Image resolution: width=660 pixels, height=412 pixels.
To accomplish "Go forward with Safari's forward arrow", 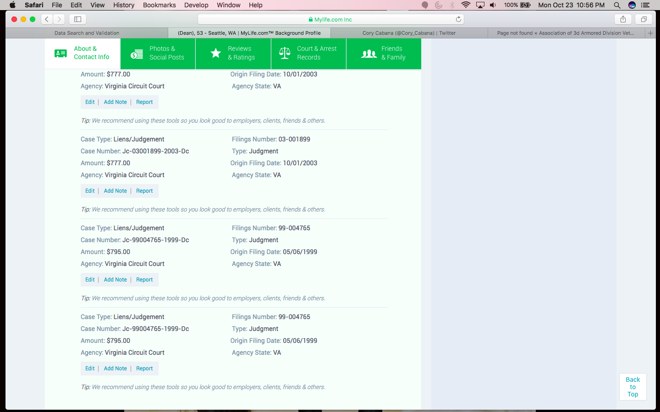I will coord(59,19).
